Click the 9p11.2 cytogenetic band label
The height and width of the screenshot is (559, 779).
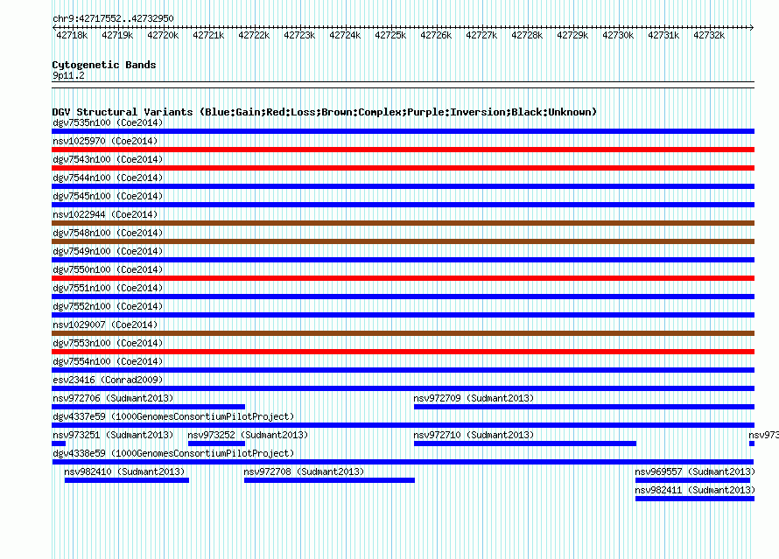68,75
